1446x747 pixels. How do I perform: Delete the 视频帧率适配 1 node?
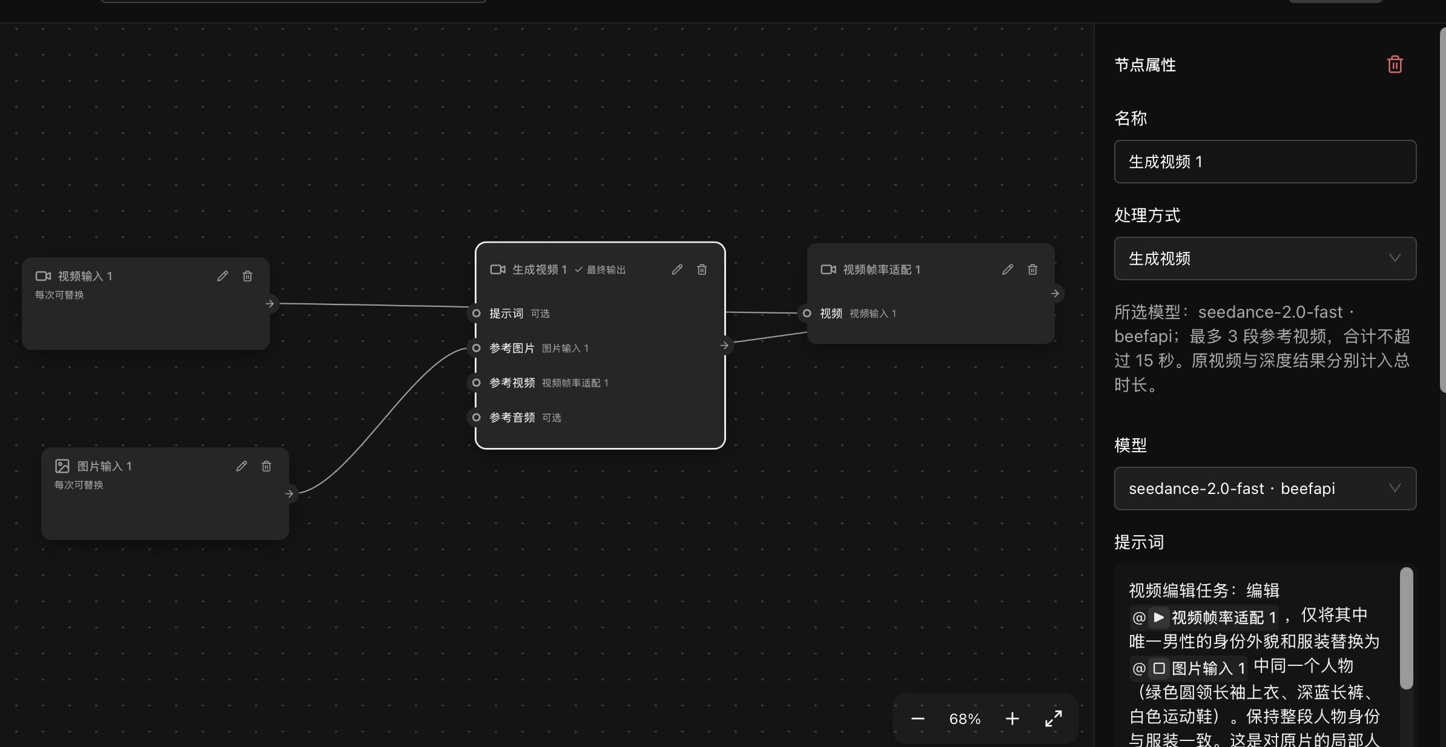[1032, 269]
